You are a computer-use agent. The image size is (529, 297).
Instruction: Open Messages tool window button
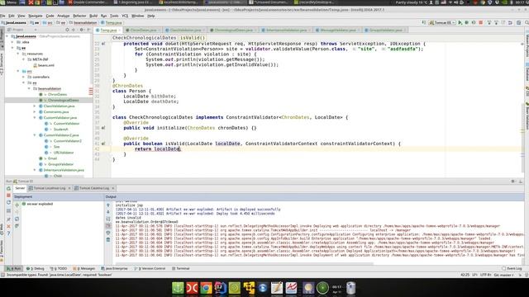tap(84, 269)
